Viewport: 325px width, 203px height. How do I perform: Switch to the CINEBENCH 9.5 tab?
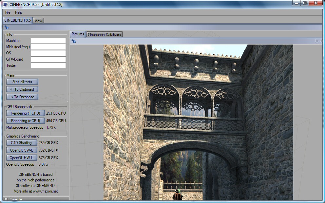18,20
